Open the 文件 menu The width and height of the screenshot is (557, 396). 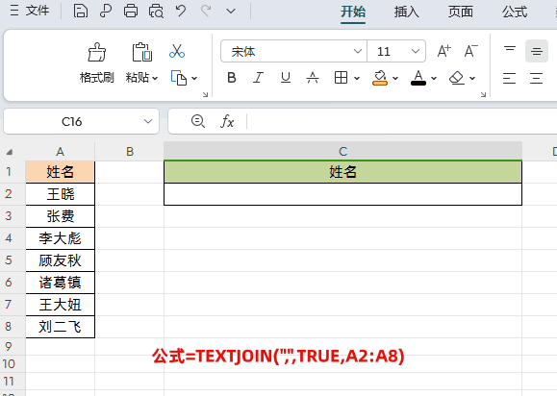(x=30, y=11)
